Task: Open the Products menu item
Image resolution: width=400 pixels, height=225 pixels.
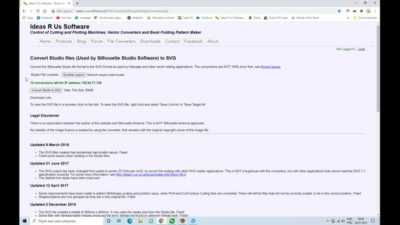Action: [x=64, y=41]
